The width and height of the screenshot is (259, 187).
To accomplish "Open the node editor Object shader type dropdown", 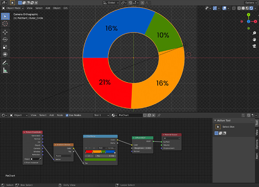I will (x=18, y=115).
